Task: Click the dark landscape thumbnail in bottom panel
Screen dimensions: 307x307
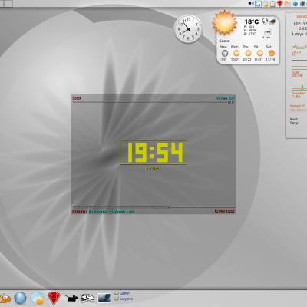Action: tap(104, 298)
